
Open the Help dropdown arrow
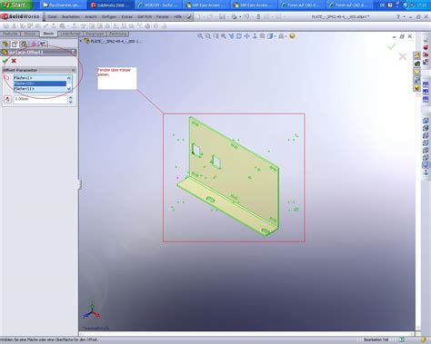(x=404, y=17)
